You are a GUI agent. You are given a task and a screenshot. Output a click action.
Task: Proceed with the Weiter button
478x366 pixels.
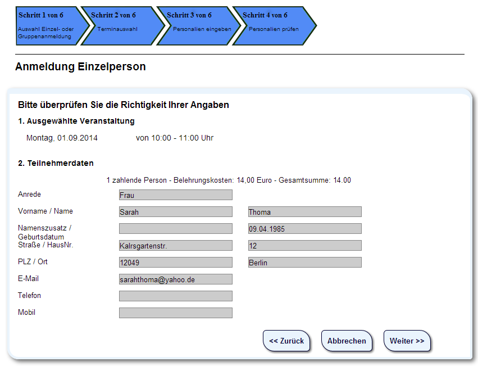pyautogui.click(x=407, y=341)
